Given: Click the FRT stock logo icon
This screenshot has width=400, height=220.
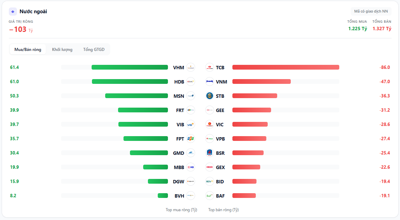Looking at the screenshot, I should [x=191, y=110].
